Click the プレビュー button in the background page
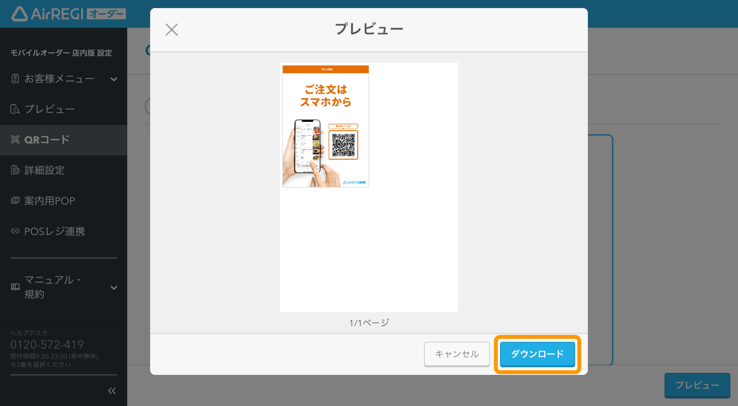The image size is (738, 406). (697, 385)
